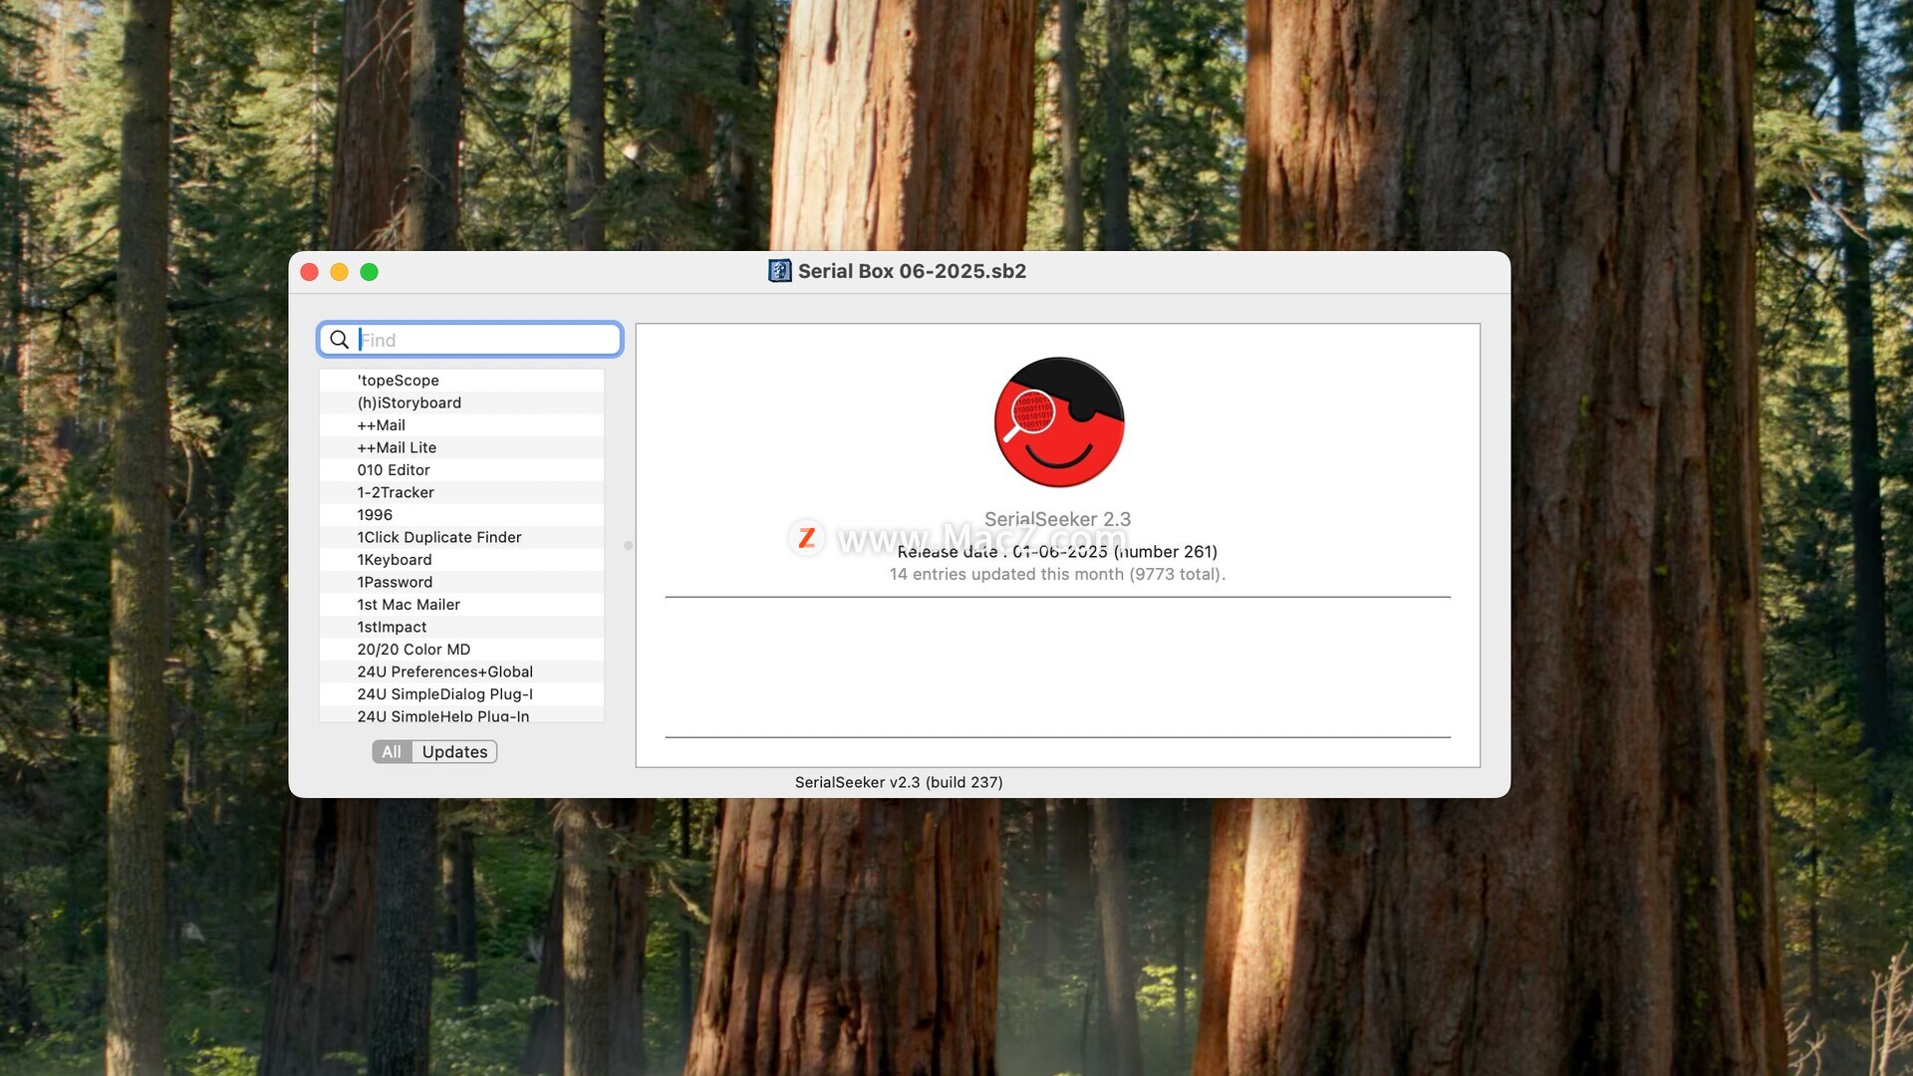
Task: Close the Serial Box window
Action: coord(310,272)
